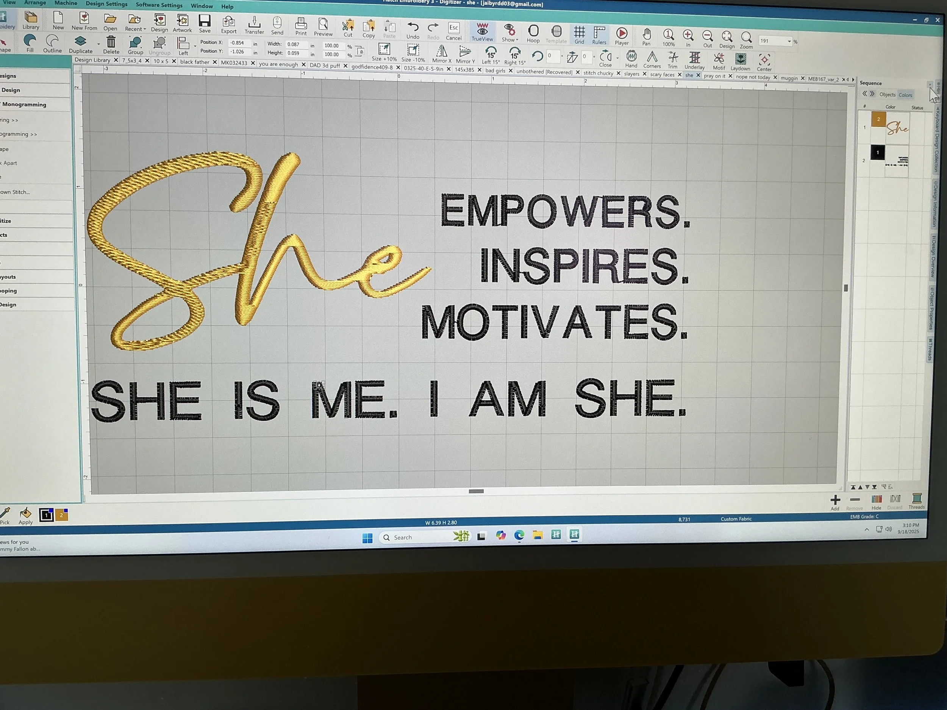Screen dimensions: 947x710
Task: Open the zoom percentage dropdown
Action: coord(789,42)
